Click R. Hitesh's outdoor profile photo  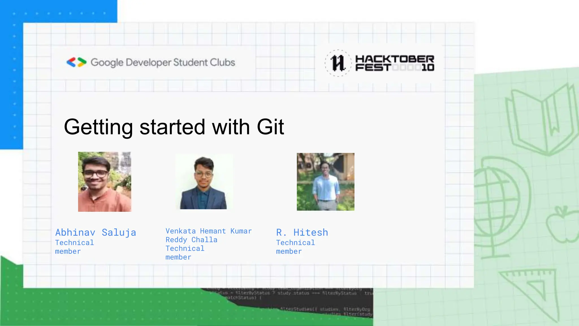point(325,182)
